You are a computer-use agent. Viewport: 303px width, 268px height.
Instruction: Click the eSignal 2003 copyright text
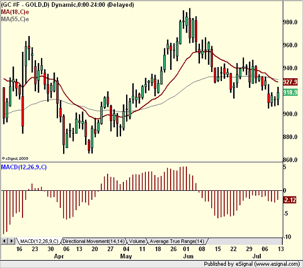tap(15, 158)
